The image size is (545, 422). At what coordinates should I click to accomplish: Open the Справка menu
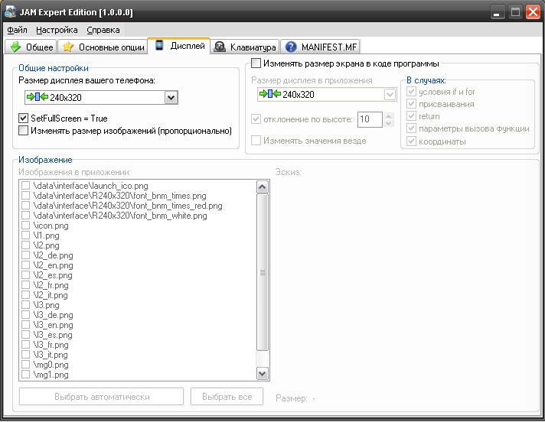[103, 30]
